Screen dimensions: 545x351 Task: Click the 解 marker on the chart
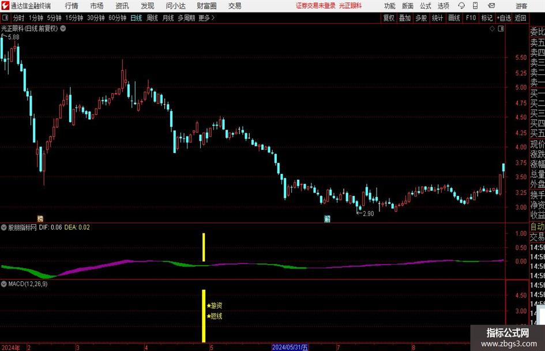coord(327,218)
